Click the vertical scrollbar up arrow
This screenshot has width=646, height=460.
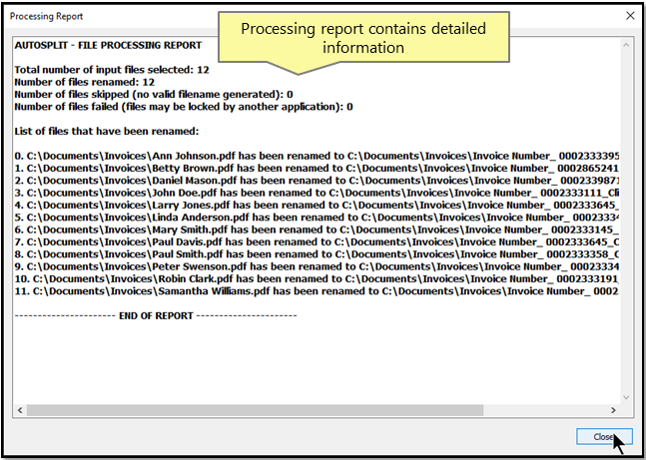click(626, 45)
